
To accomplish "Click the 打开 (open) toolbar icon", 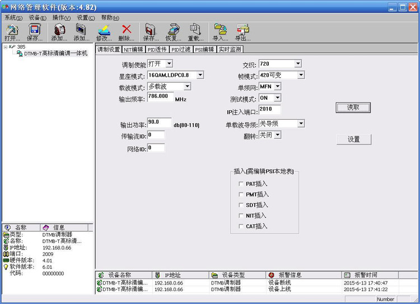I will 12,32.
